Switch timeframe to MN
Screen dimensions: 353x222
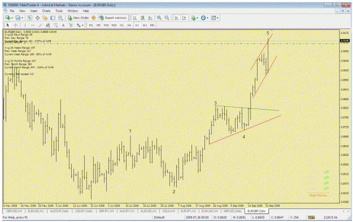point(152,25)
